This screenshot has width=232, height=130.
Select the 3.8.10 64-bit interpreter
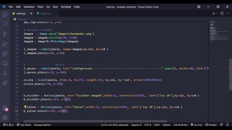click(x=181, y=125)
